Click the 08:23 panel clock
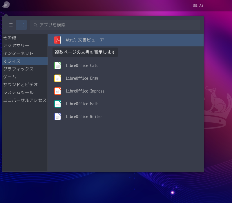The image size is (232, 203). tap(198, 6)
